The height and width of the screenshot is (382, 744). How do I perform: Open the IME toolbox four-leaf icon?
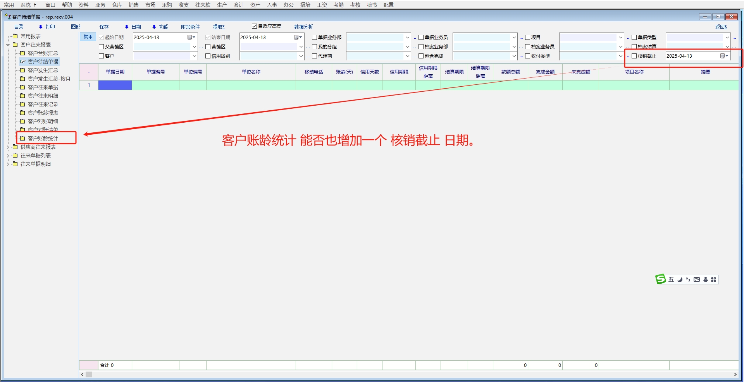click(713, 279)
